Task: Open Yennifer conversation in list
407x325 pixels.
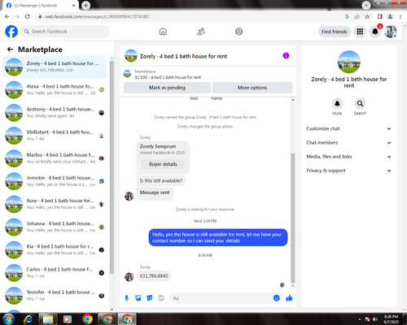Action: (x=55, y=296)
